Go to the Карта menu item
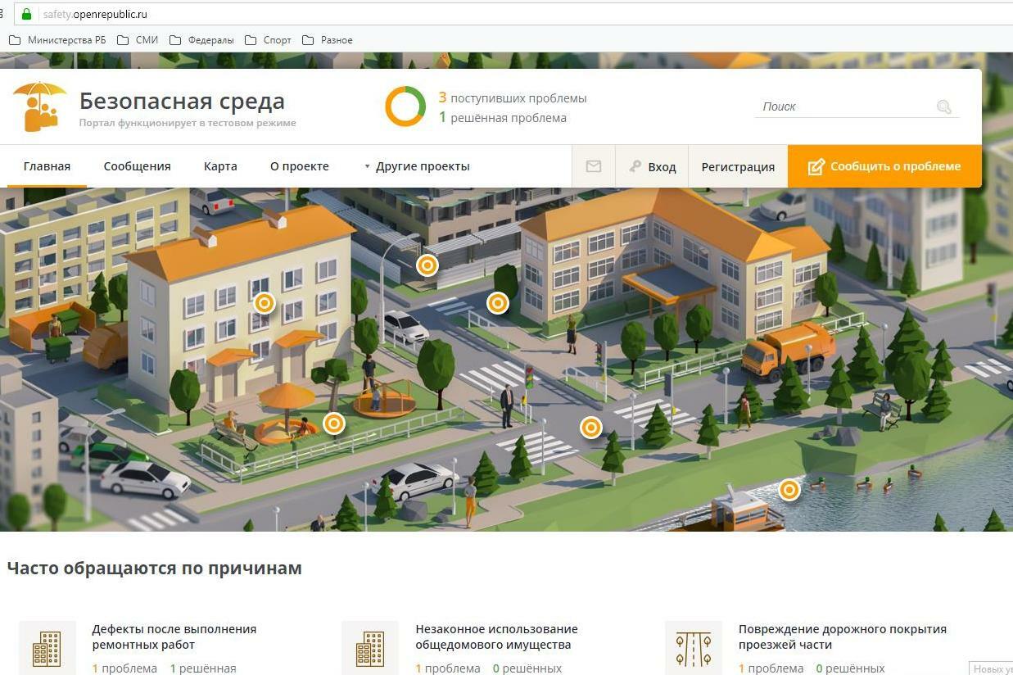 pyautogui.click(x=220, y=166)
